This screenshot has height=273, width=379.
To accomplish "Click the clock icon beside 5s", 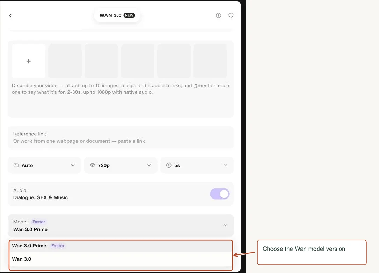I will pyautogui.click(x=169, y=165).
